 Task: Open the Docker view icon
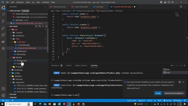pyautogui.click(x=3, y=42)
